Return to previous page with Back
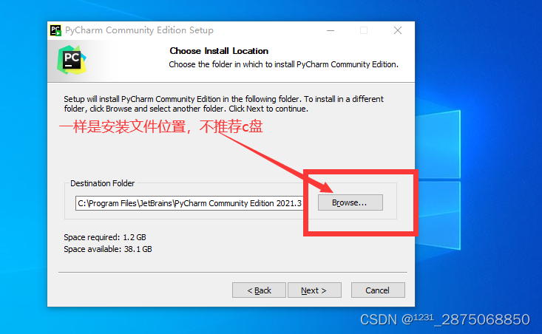Viewport: 542px width, 334px height. tap(259, 290)
